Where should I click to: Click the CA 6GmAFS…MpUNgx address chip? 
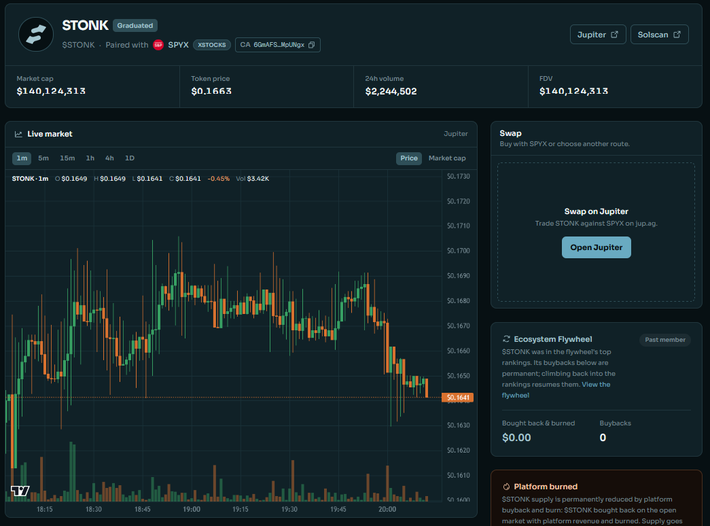click(278, 45)
